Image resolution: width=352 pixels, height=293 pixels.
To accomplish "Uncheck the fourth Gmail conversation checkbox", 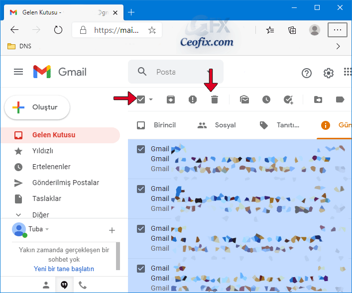I will point(141,268).
